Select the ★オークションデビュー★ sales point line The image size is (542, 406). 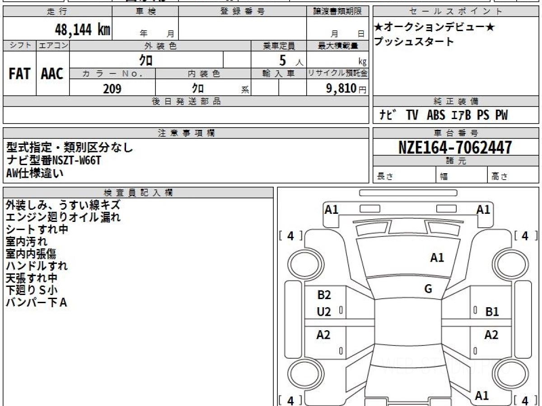click(x=435, y=28)
